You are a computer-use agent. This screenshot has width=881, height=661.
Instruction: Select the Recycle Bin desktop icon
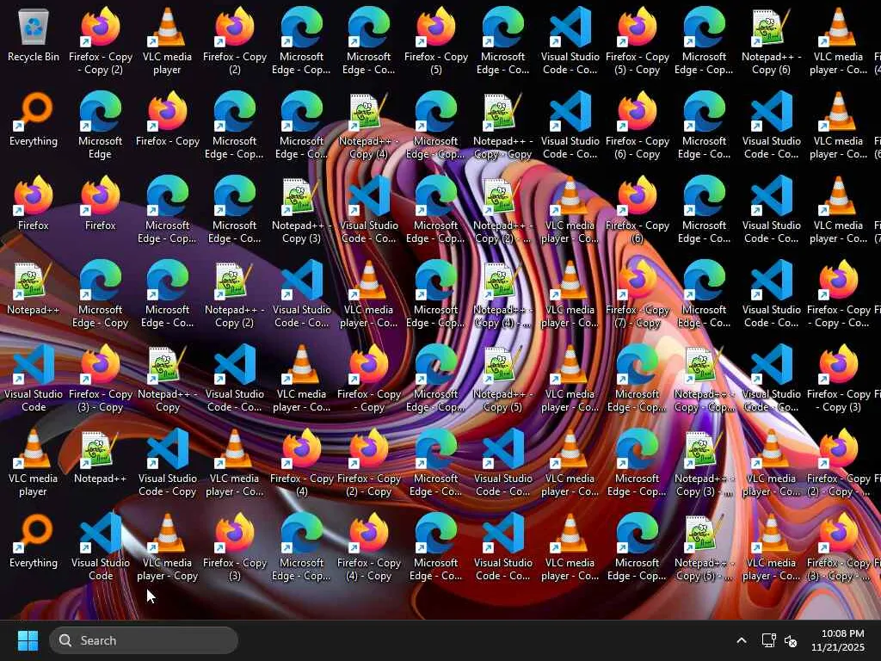[x=34, y=36]
